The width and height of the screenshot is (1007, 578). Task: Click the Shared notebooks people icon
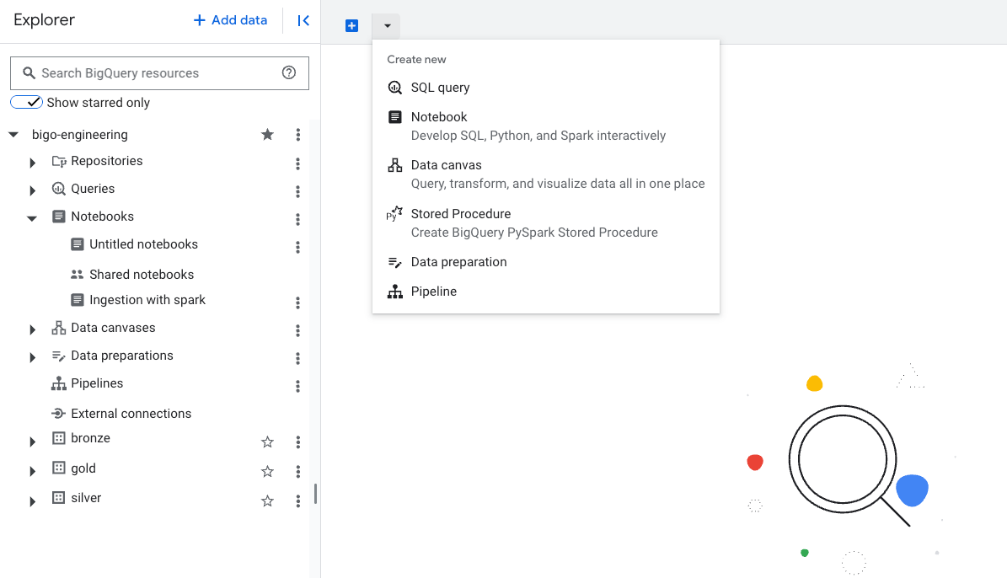tap(77, 274)
